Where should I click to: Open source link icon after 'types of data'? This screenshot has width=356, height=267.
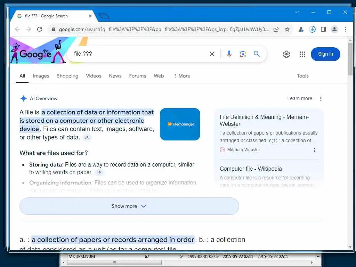tap(87, 138)
